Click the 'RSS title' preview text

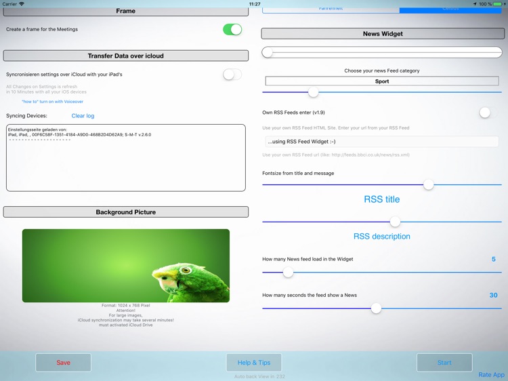[382, 199]
